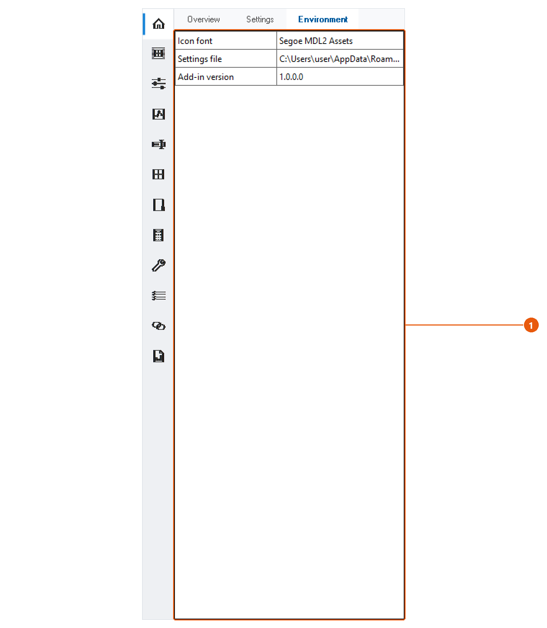Select the door-shaped panel sidebar icon

[158, 205]
